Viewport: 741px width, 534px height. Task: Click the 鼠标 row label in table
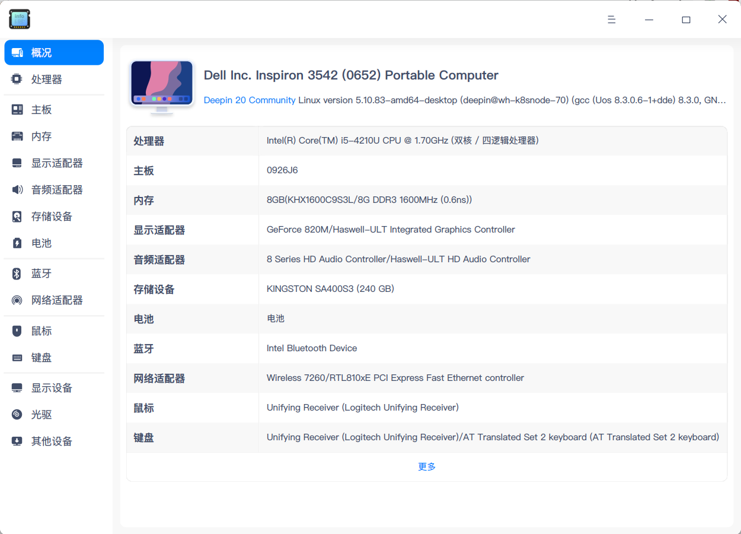[143, 408]
